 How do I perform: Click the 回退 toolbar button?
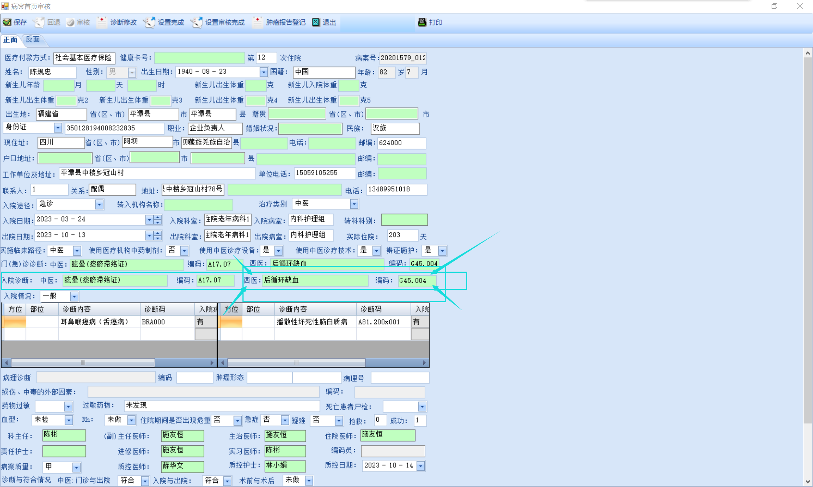coord(47,23)
